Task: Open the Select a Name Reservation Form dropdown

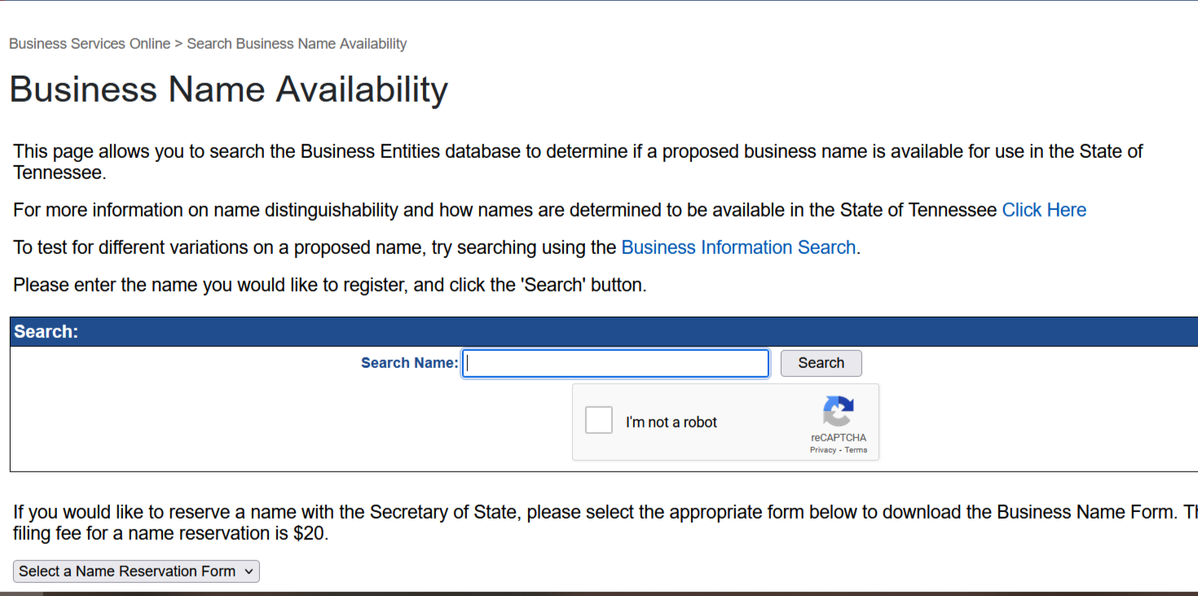Action: pos(136,572)
